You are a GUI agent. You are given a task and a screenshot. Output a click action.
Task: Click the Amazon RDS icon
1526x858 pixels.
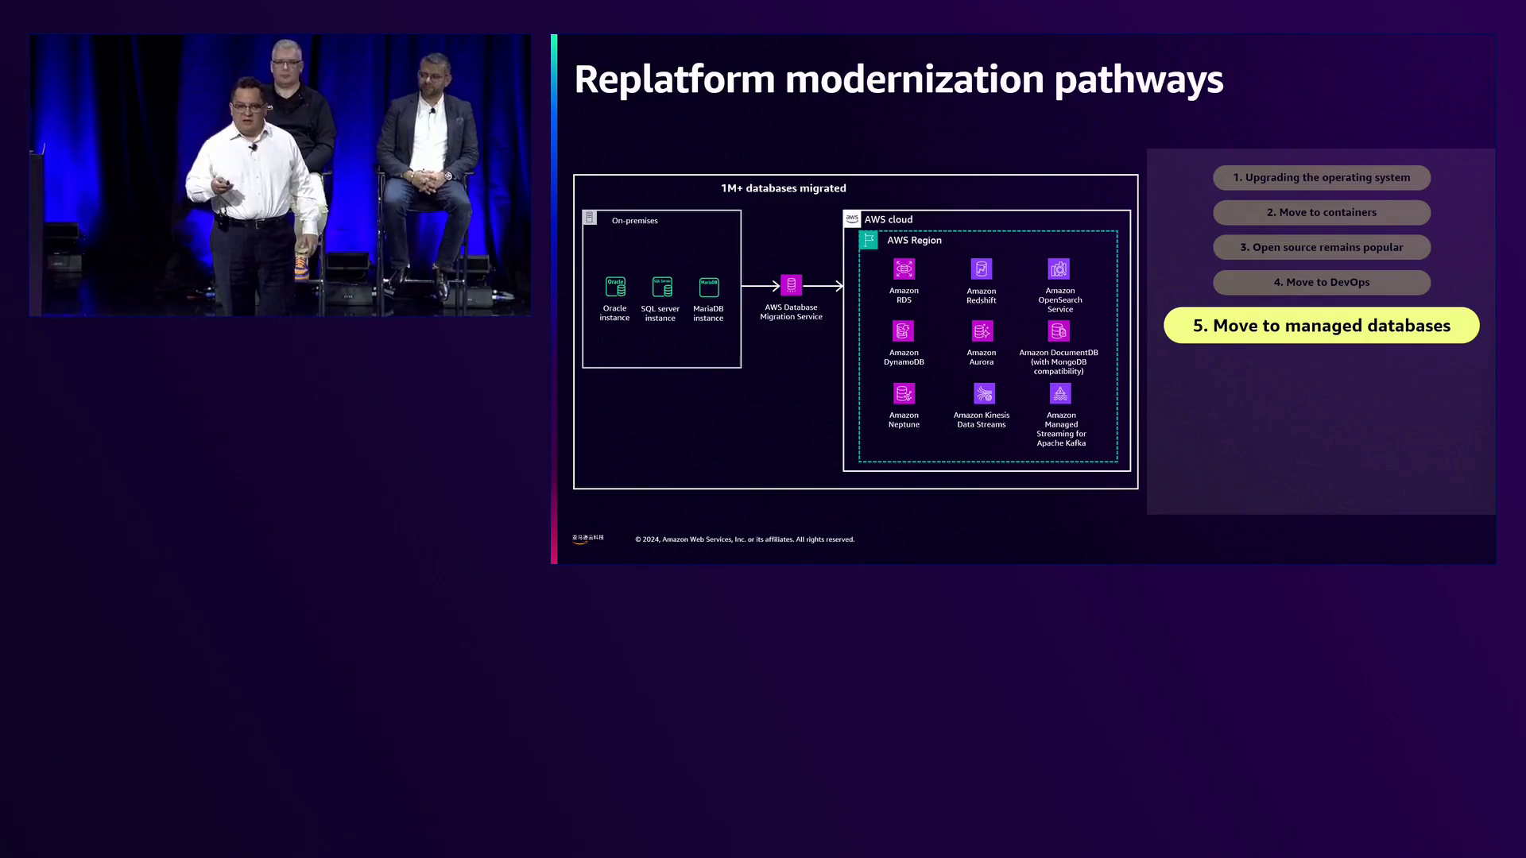pyautogui.click(x=904, y=269)
